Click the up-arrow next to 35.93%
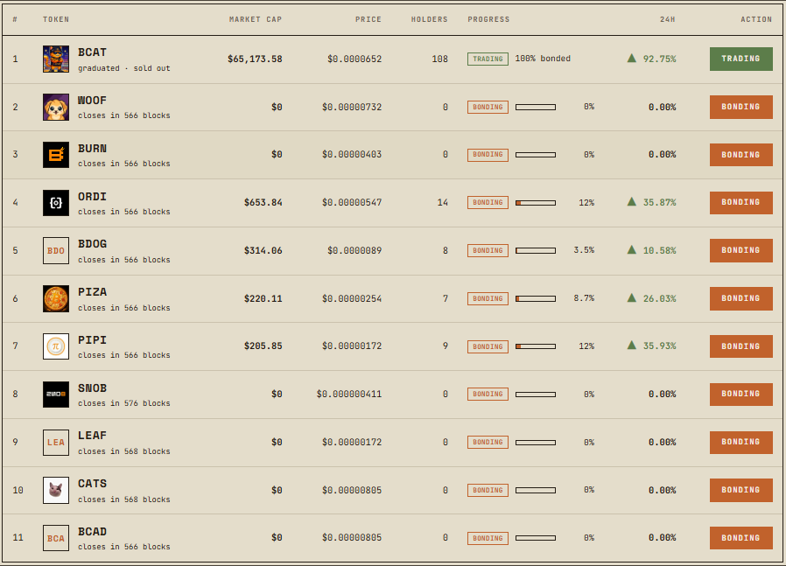This screenshot has height=566, width=786. 632,345
